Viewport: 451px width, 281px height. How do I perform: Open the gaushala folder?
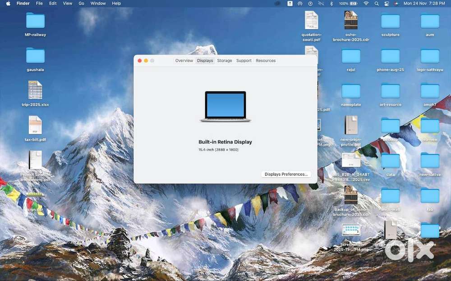click(35, 56)
